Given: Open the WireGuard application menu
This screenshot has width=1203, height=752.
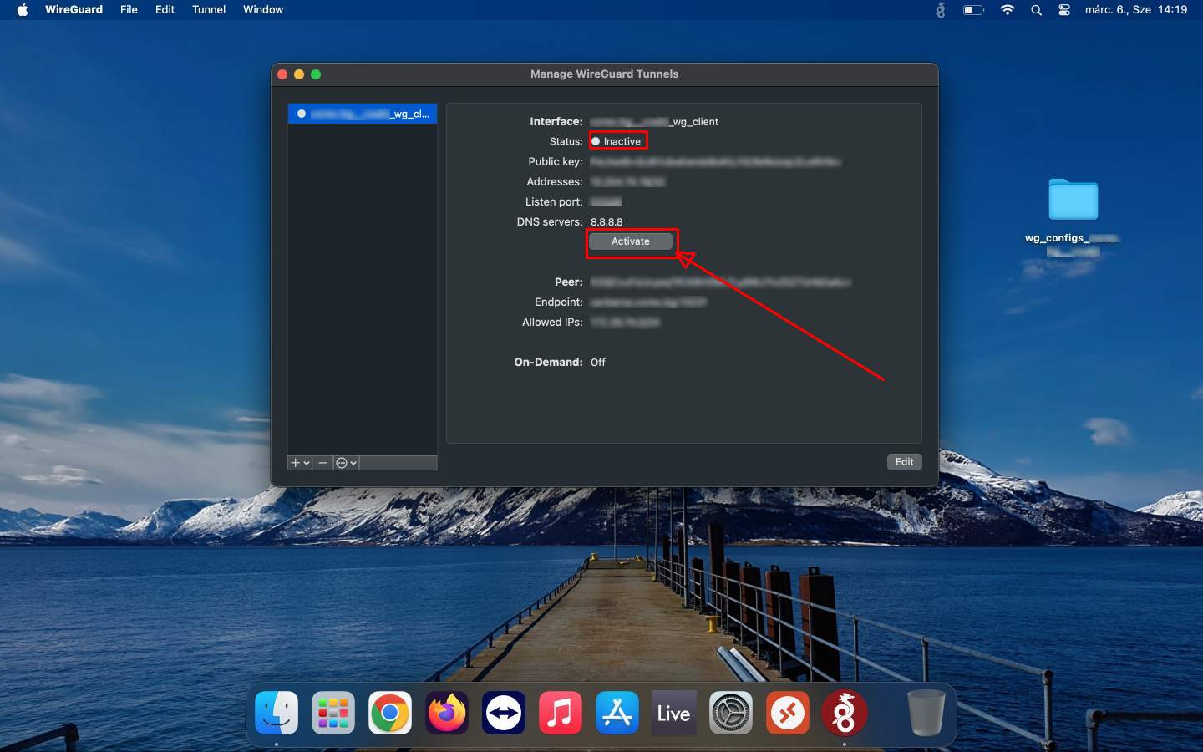Looking at the screenshot, I should click(x=74, y=10).
